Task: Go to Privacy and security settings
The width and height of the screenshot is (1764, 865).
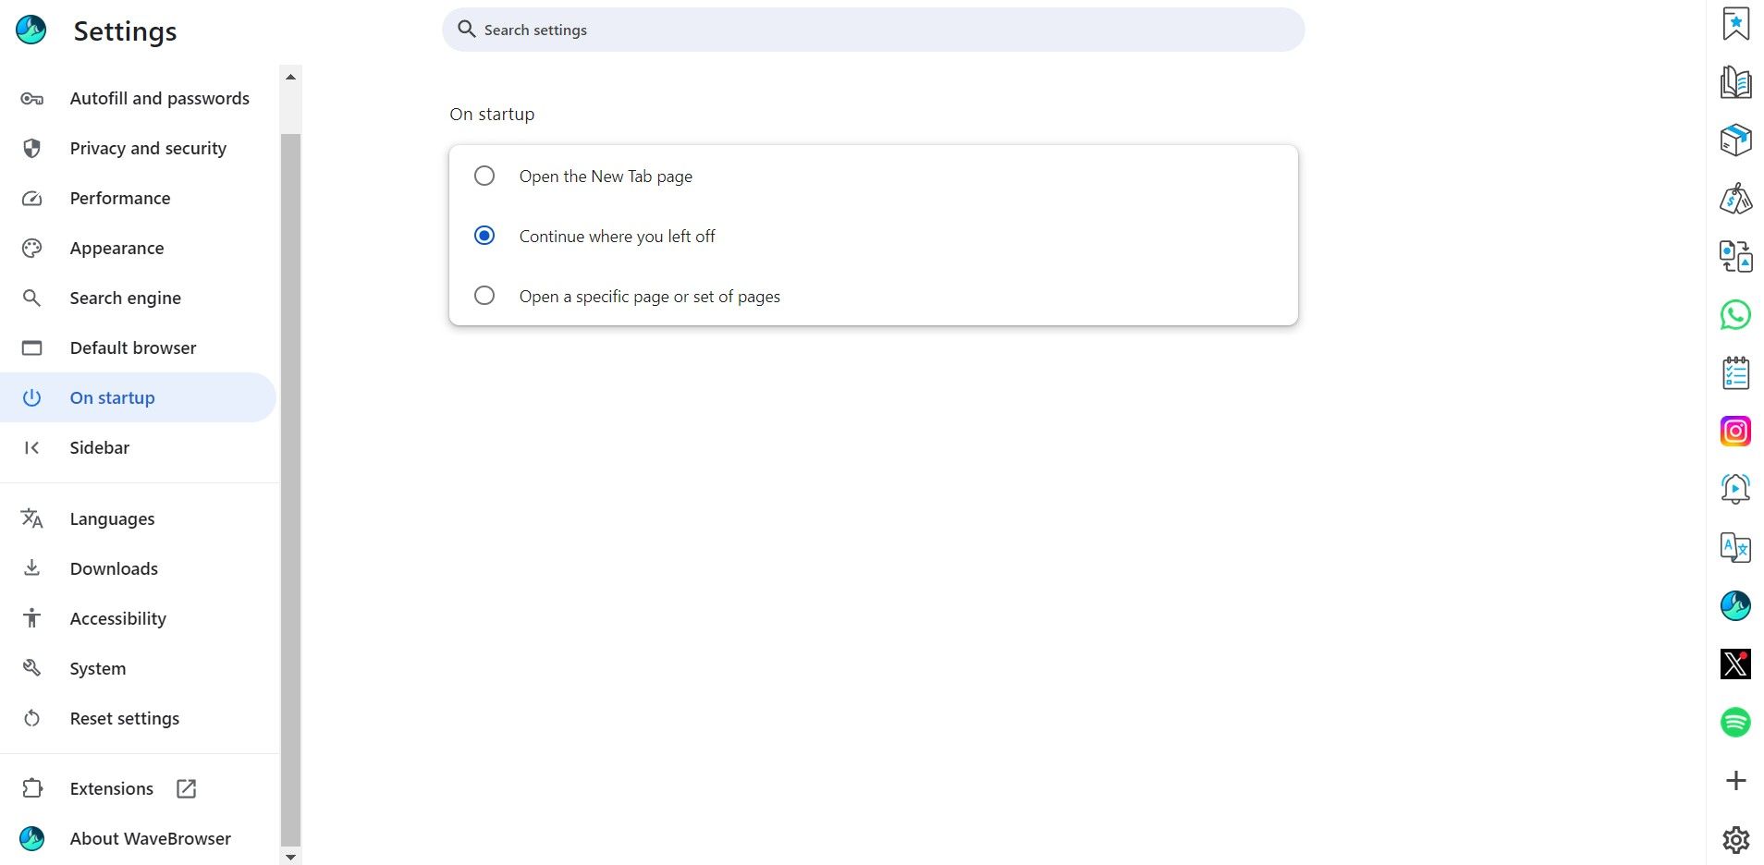Action: point(148,148)
